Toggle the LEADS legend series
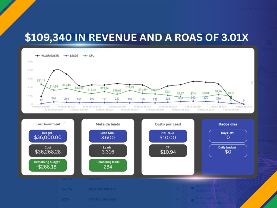The height and width of the screenshot is (208, 277). click(x=71, y=56)
